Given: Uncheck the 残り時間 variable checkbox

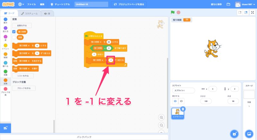Looking at the screenshot, I should [14, 32].
